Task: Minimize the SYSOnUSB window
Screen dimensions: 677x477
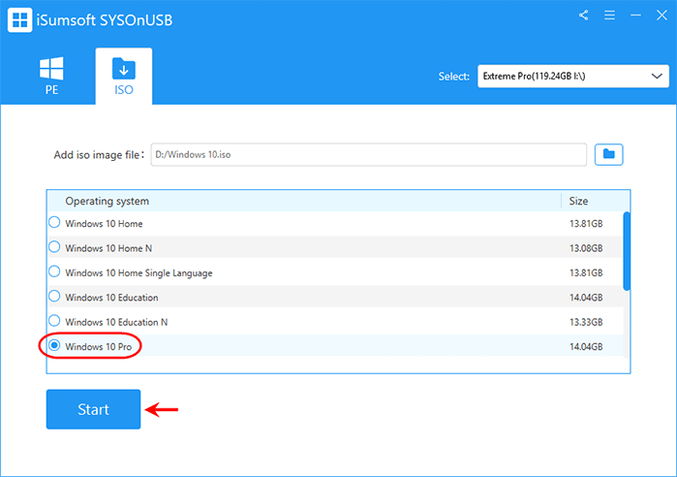Action: click(635, 16)
